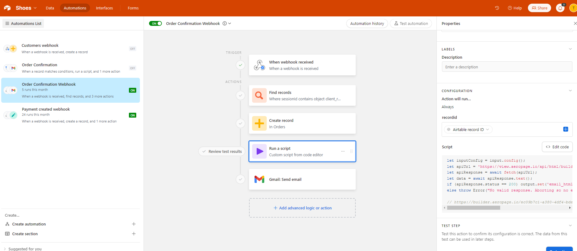Open user account avatar T
Image resolution: width=577 pixels, height=251 pixels.
(x=573, y=8)
